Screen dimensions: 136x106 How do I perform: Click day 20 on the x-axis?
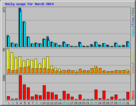tap(84, 103)
